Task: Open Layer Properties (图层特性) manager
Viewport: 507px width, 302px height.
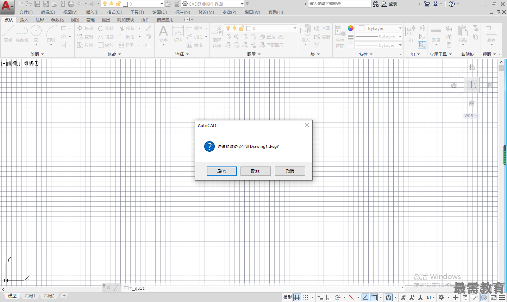Action: [217, 37]
